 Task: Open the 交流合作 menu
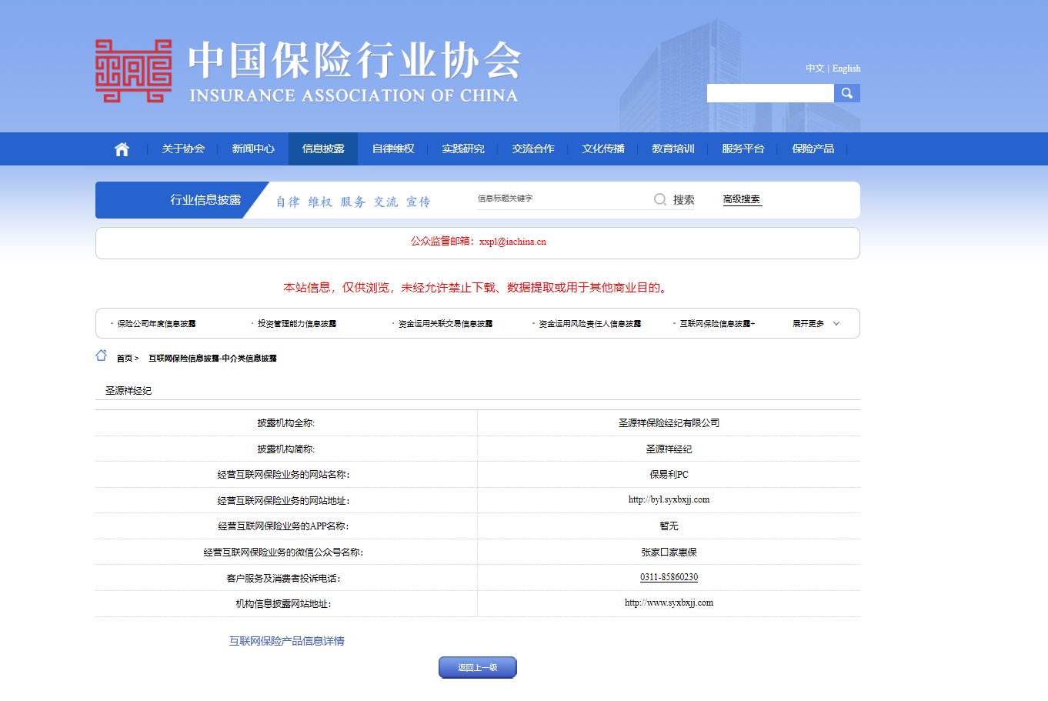[533, 149]
